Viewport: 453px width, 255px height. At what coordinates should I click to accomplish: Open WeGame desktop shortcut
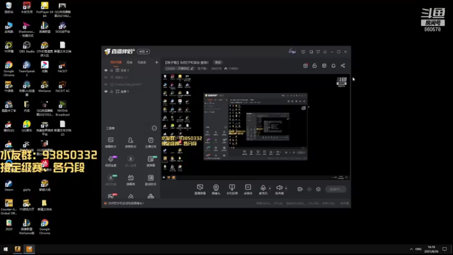pos(45,87)
